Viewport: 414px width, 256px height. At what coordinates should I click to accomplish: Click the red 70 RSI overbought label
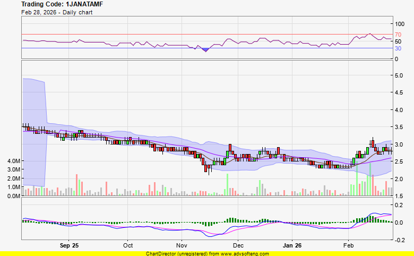click(x=398, y=35)
